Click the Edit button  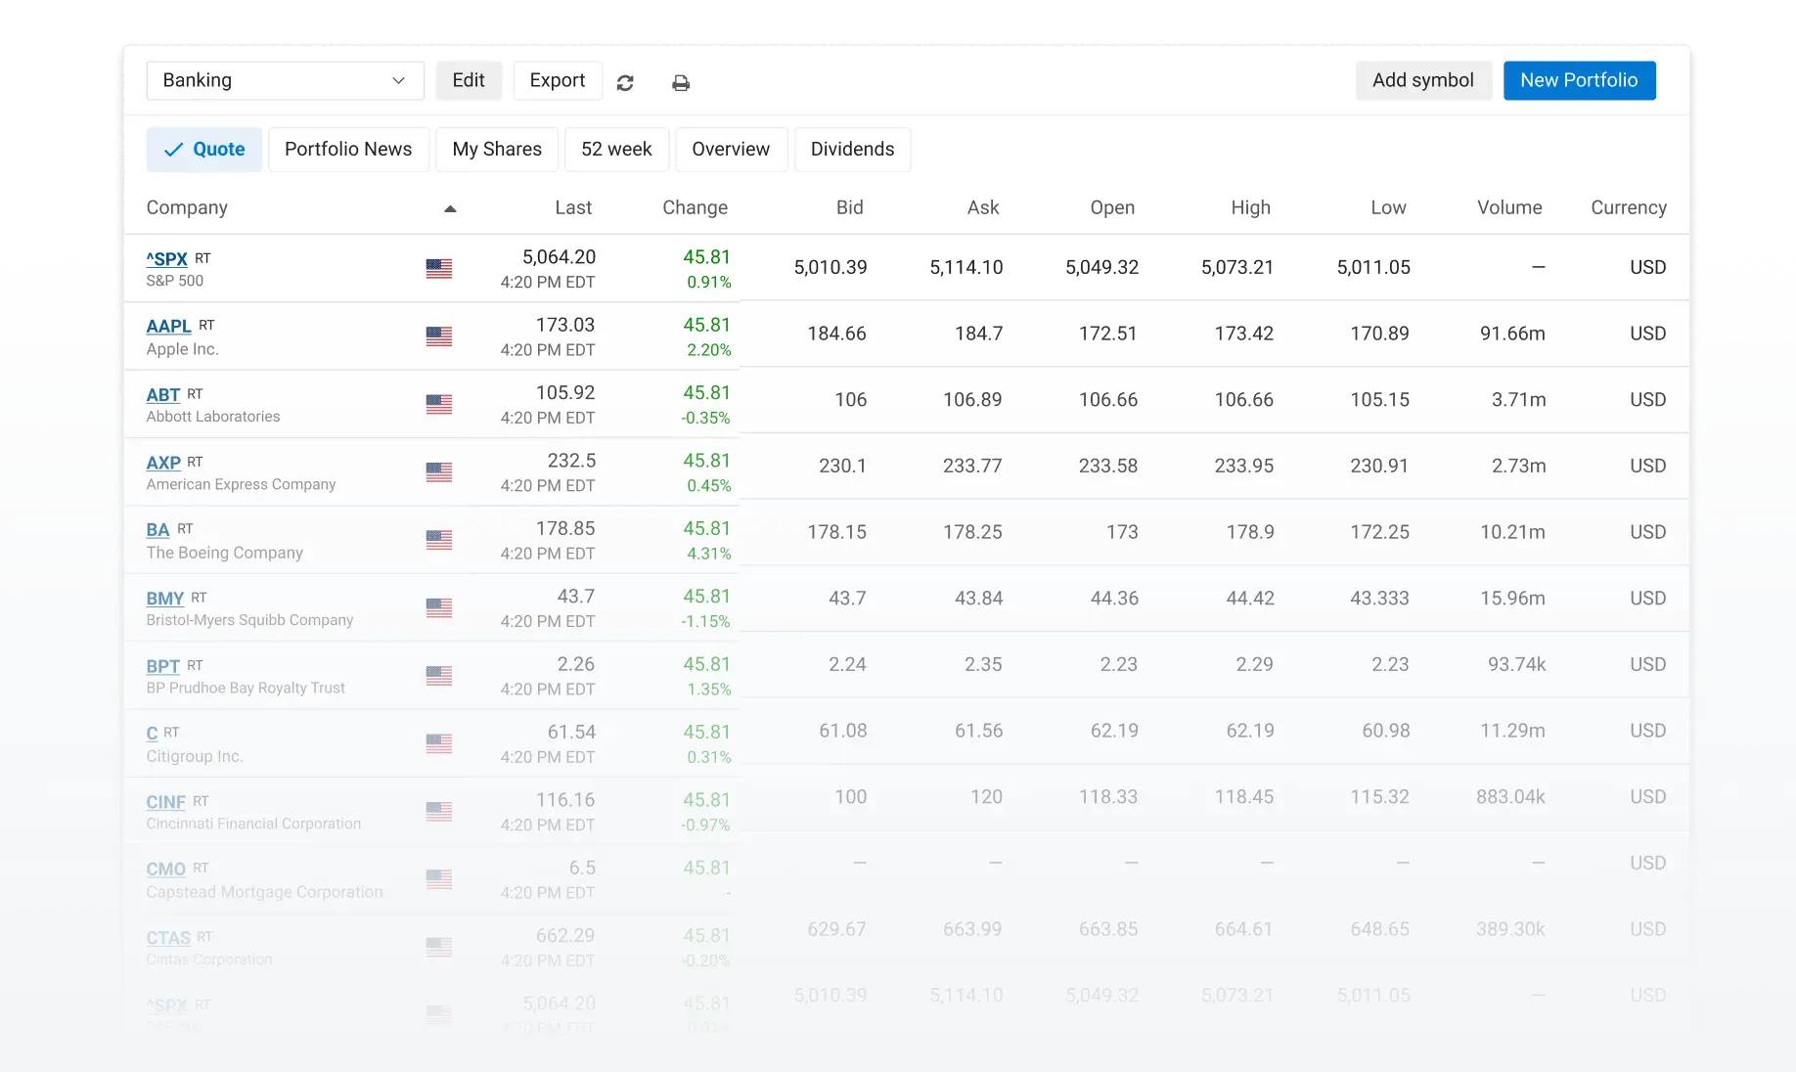(469, 80)
